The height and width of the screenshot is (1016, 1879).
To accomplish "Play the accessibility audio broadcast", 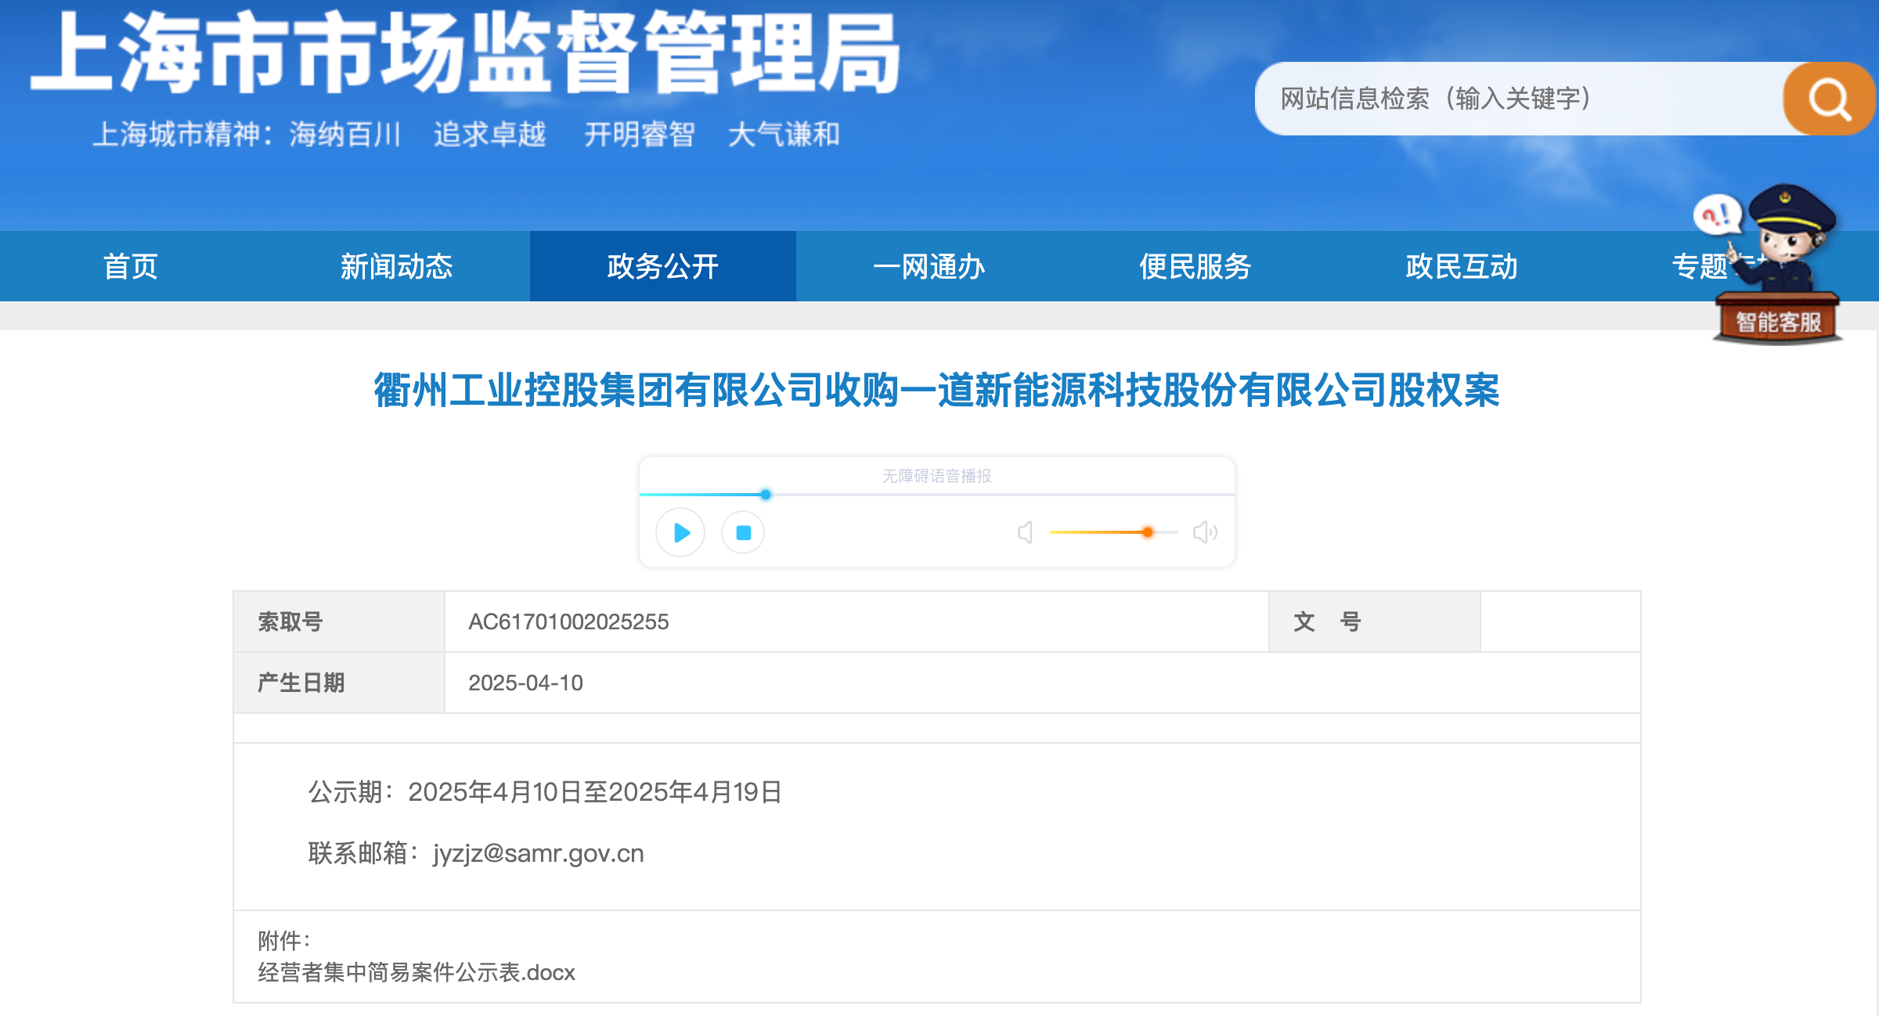I will [680, 533].
